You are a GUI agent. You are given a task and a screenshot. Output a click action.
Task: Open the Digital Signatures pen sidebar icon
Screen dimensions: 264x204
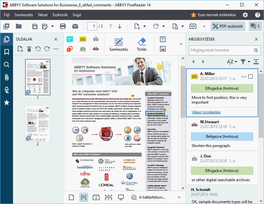7,90
